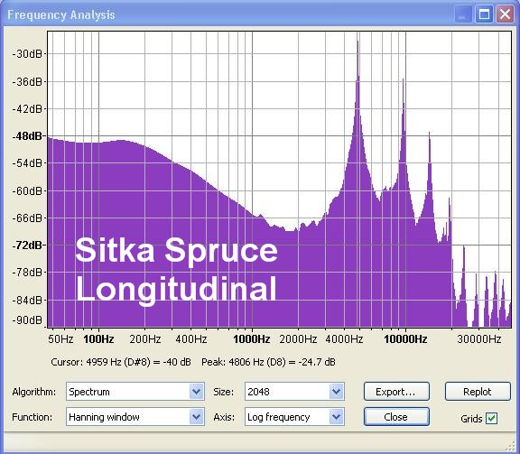Minimize the Frequency Analysis window
The height and width of the screenshot is (454, 520).
[463, 14]
